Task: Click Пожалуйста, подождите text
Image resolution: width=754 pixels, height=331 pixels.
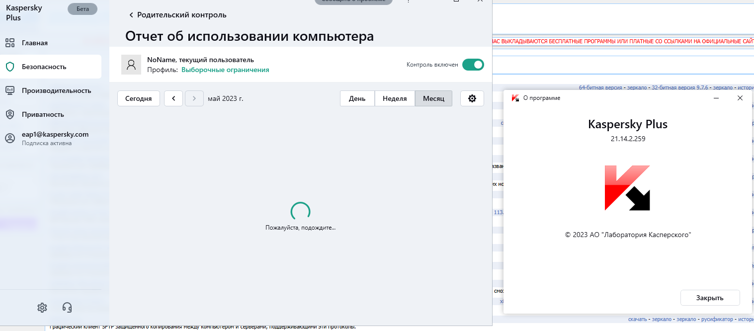Action: tap(301, 228)
